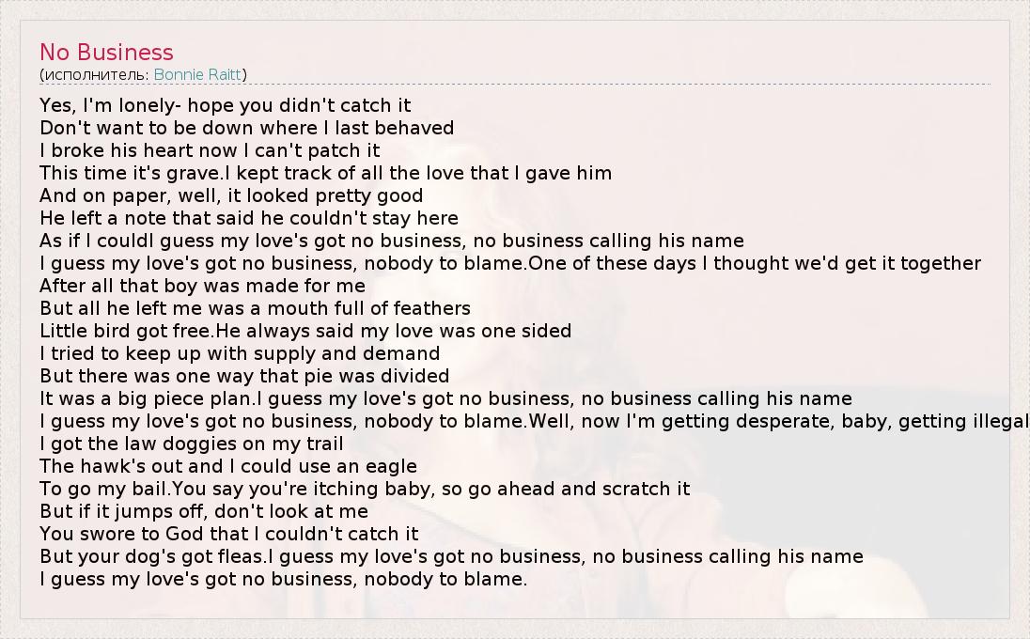Click the line starting "But your dog's got fleas"

point(451,556)
